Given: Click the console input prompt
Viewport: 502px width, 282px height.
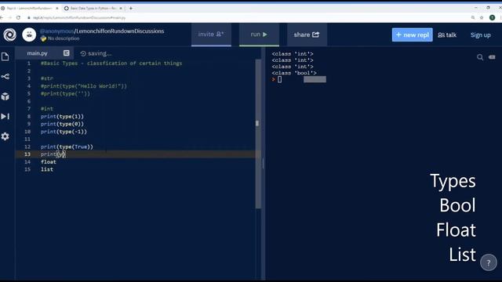Looking at the screenshot, I should (x=279, y=79).
